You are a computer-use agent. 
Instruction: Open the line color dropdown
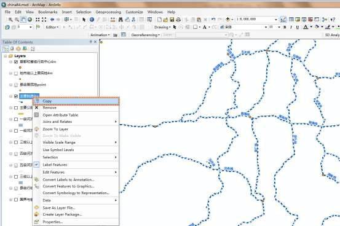coord(333,27)
